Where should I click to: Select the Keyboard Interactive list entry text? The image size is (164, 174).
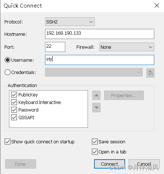click(40, 102)
